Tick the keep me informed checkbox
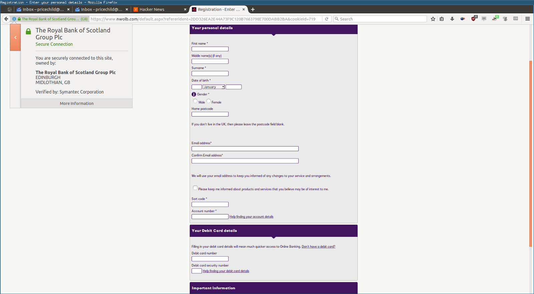Viewport: 534px width, 294px height. 195,188
